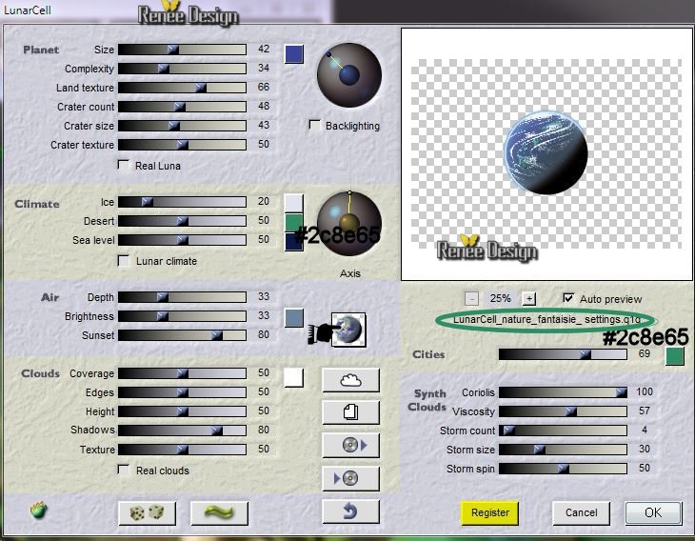The image size is (695, 541).
Task: Click the Clouds Shadows slider
Action: [x=182, y=431]
